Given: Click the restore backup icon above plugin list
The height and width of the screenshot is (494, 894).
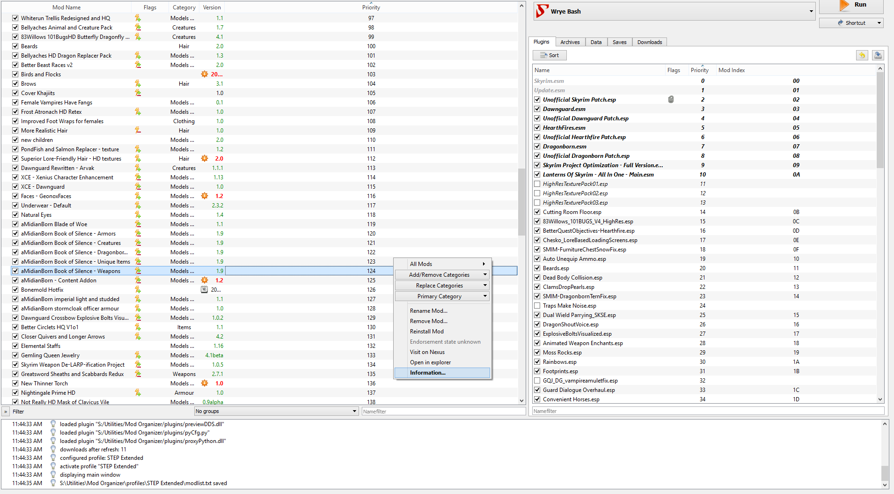Looking at the screenshot, I should 862,55.
